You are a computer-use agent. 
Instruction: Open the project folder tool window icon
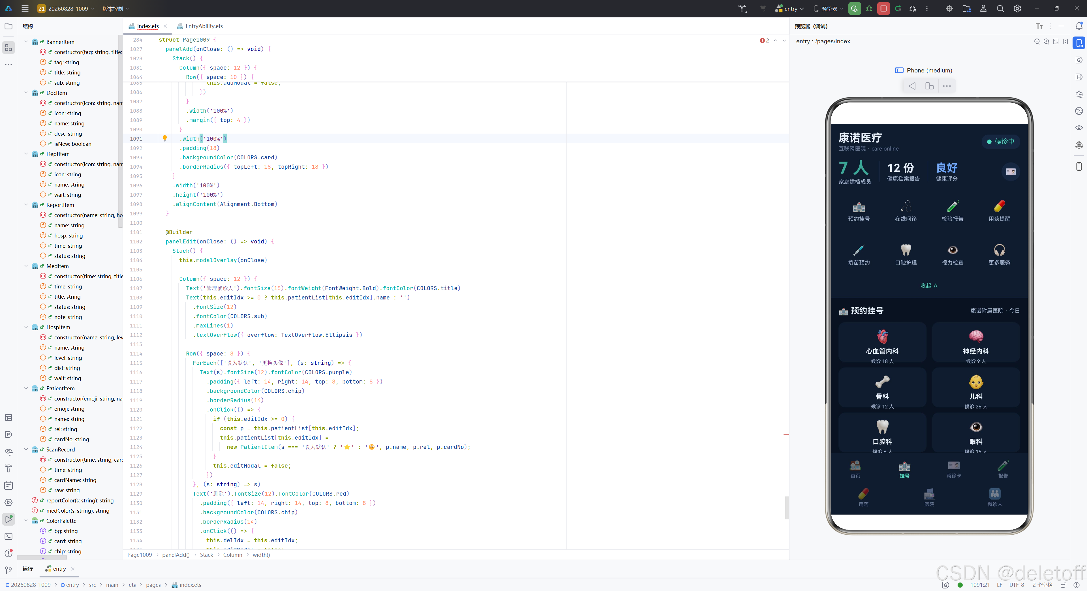point(8,26)
